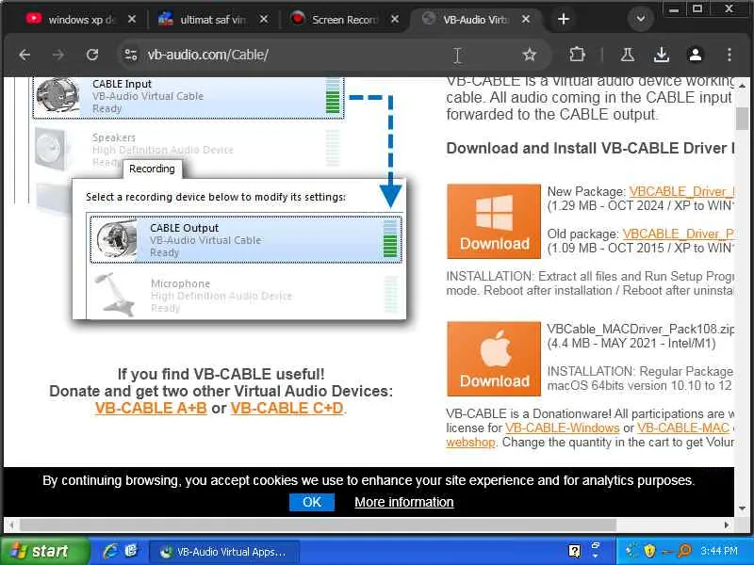Open the browser Downloads icon
This screenshot has width=754, height=565.
point(662,55)
